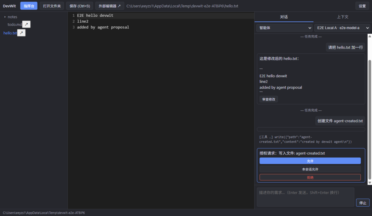This screenshot has width=372, height=216.
Task: Click 审查修改 under the hello.txt reply
Action: pyautogui.click(x=268, y=99)
